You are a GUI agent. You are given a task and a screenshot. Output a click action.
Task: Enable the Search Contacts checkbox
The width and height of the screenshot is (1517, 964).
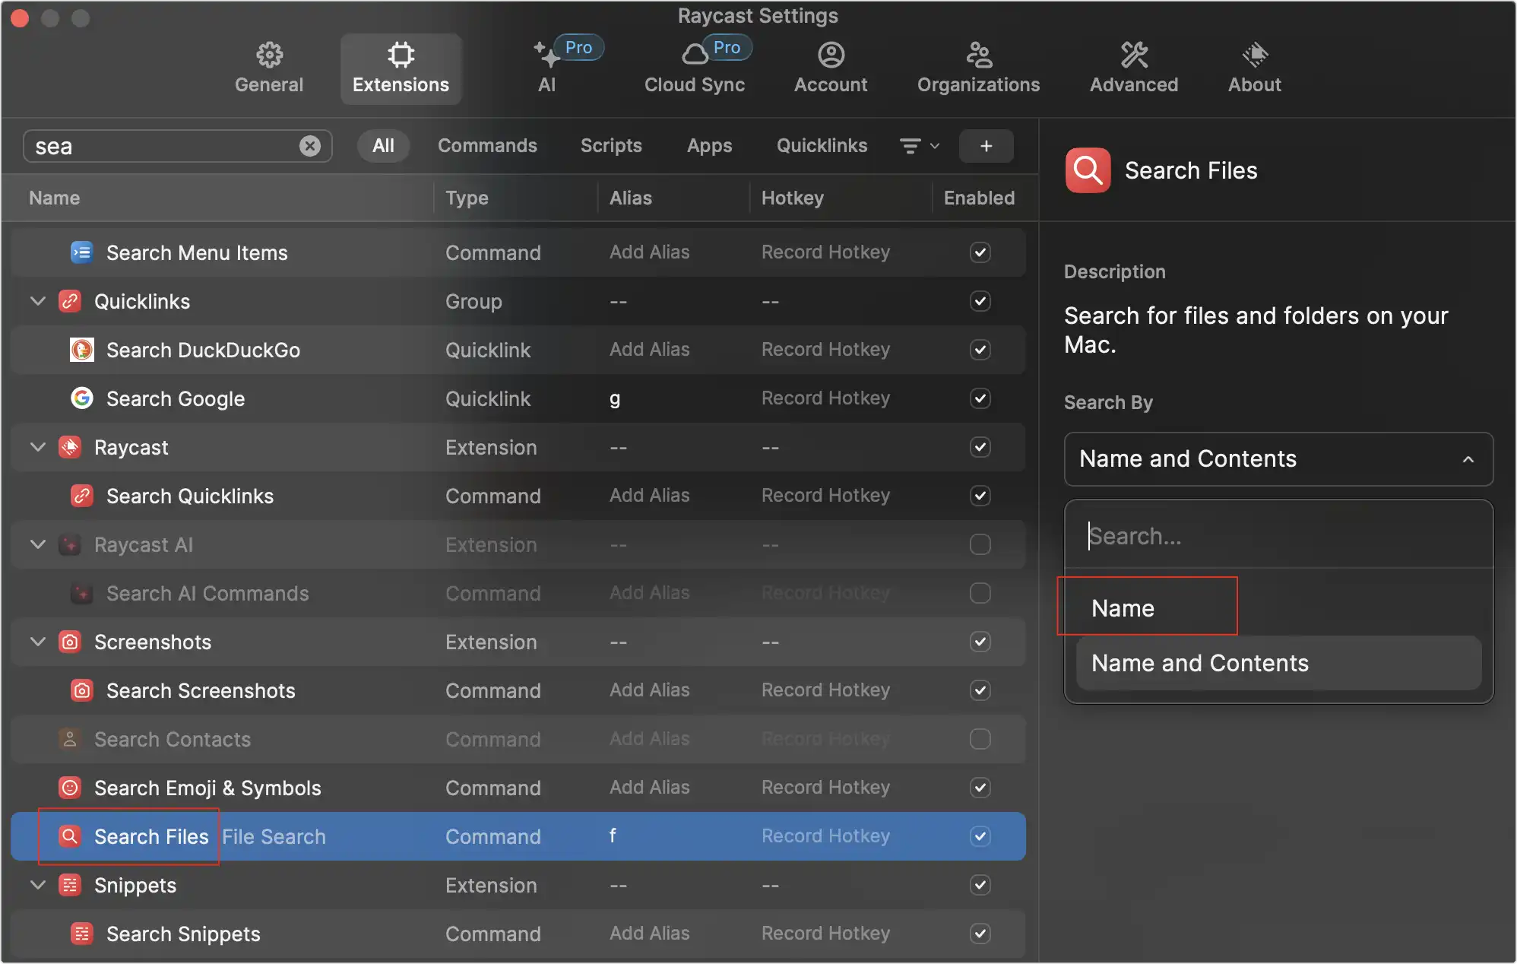(x=980, y=739)
